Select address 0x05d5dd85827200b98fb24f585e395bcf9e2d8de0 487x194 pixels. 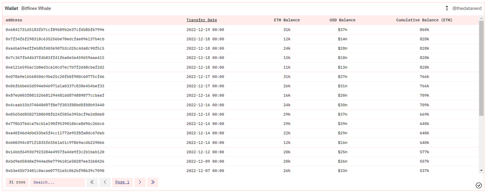coord(55,114)
